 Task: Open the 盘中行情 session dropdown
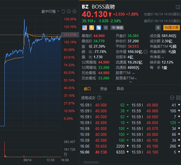coord(50,11)
